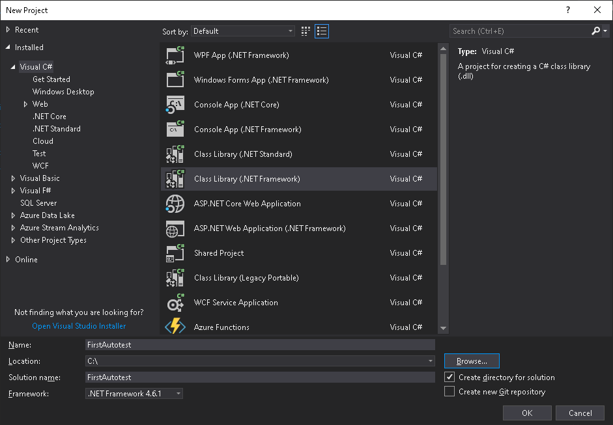Switch to small icons grid view
This screenshot has height=425, width=613.
click(306, 31)
